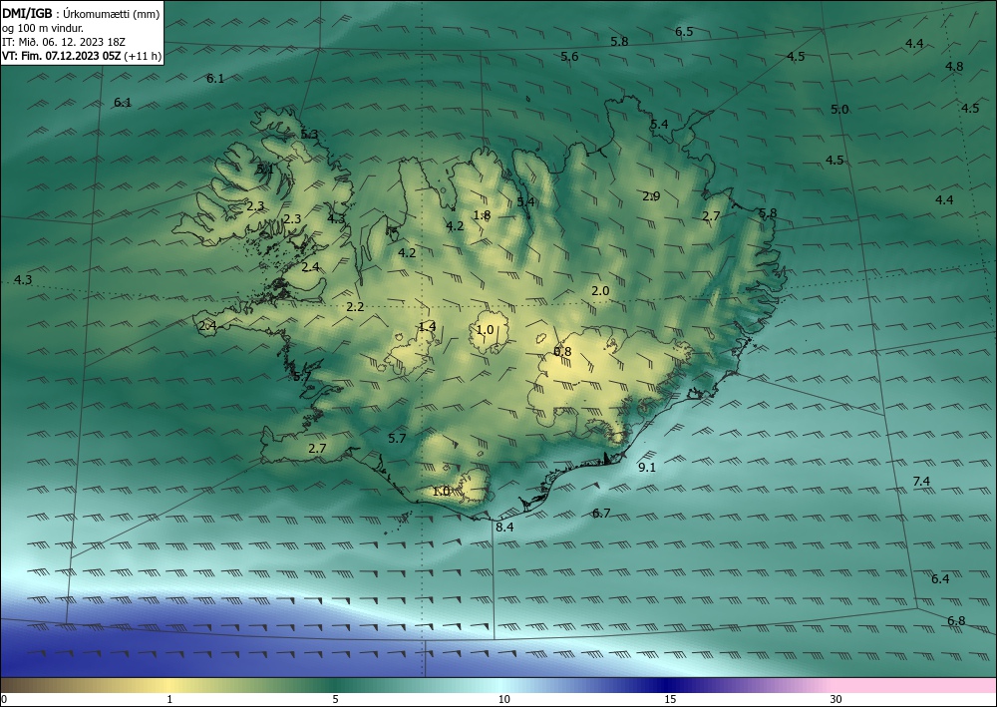Screen dimensions: 997x707
Task: Click the 7.4 value on the southeast ocean
Action: pos(921,482)
